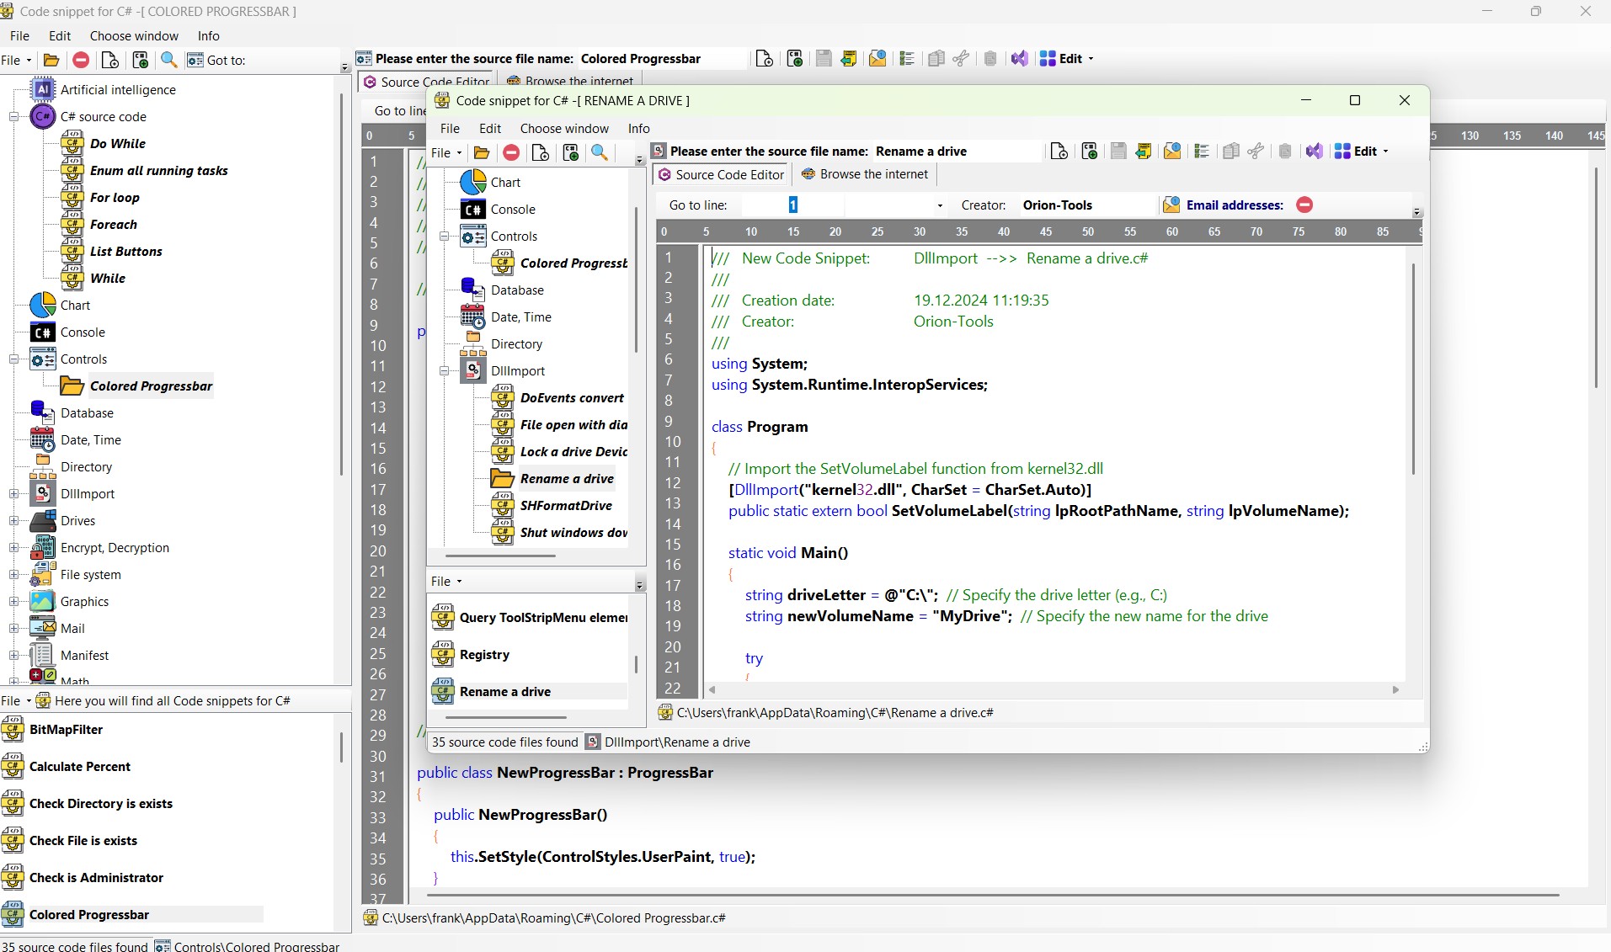The height and width of the screenshot is (952, 1611).
Task: Click copy icon in Rename a drive toolbar
Action: coord(1230,152)
